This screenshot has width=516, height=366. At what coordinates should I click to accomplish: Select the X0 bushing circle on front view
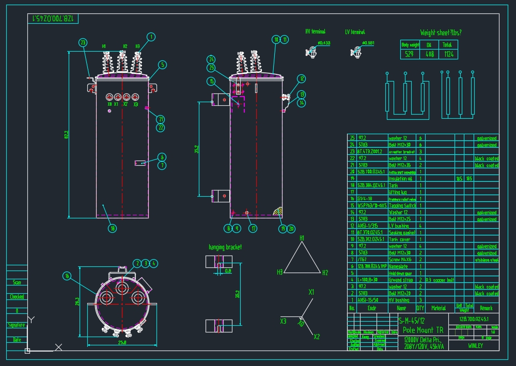pyautogui.click(x=110, y=97)
